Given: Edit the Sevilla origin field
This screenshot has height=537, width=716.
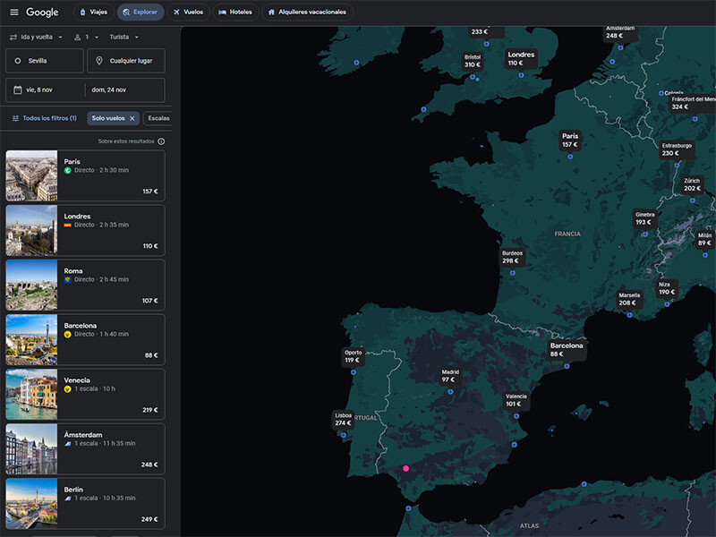Looking at the screenshot, I should (44, 61).
